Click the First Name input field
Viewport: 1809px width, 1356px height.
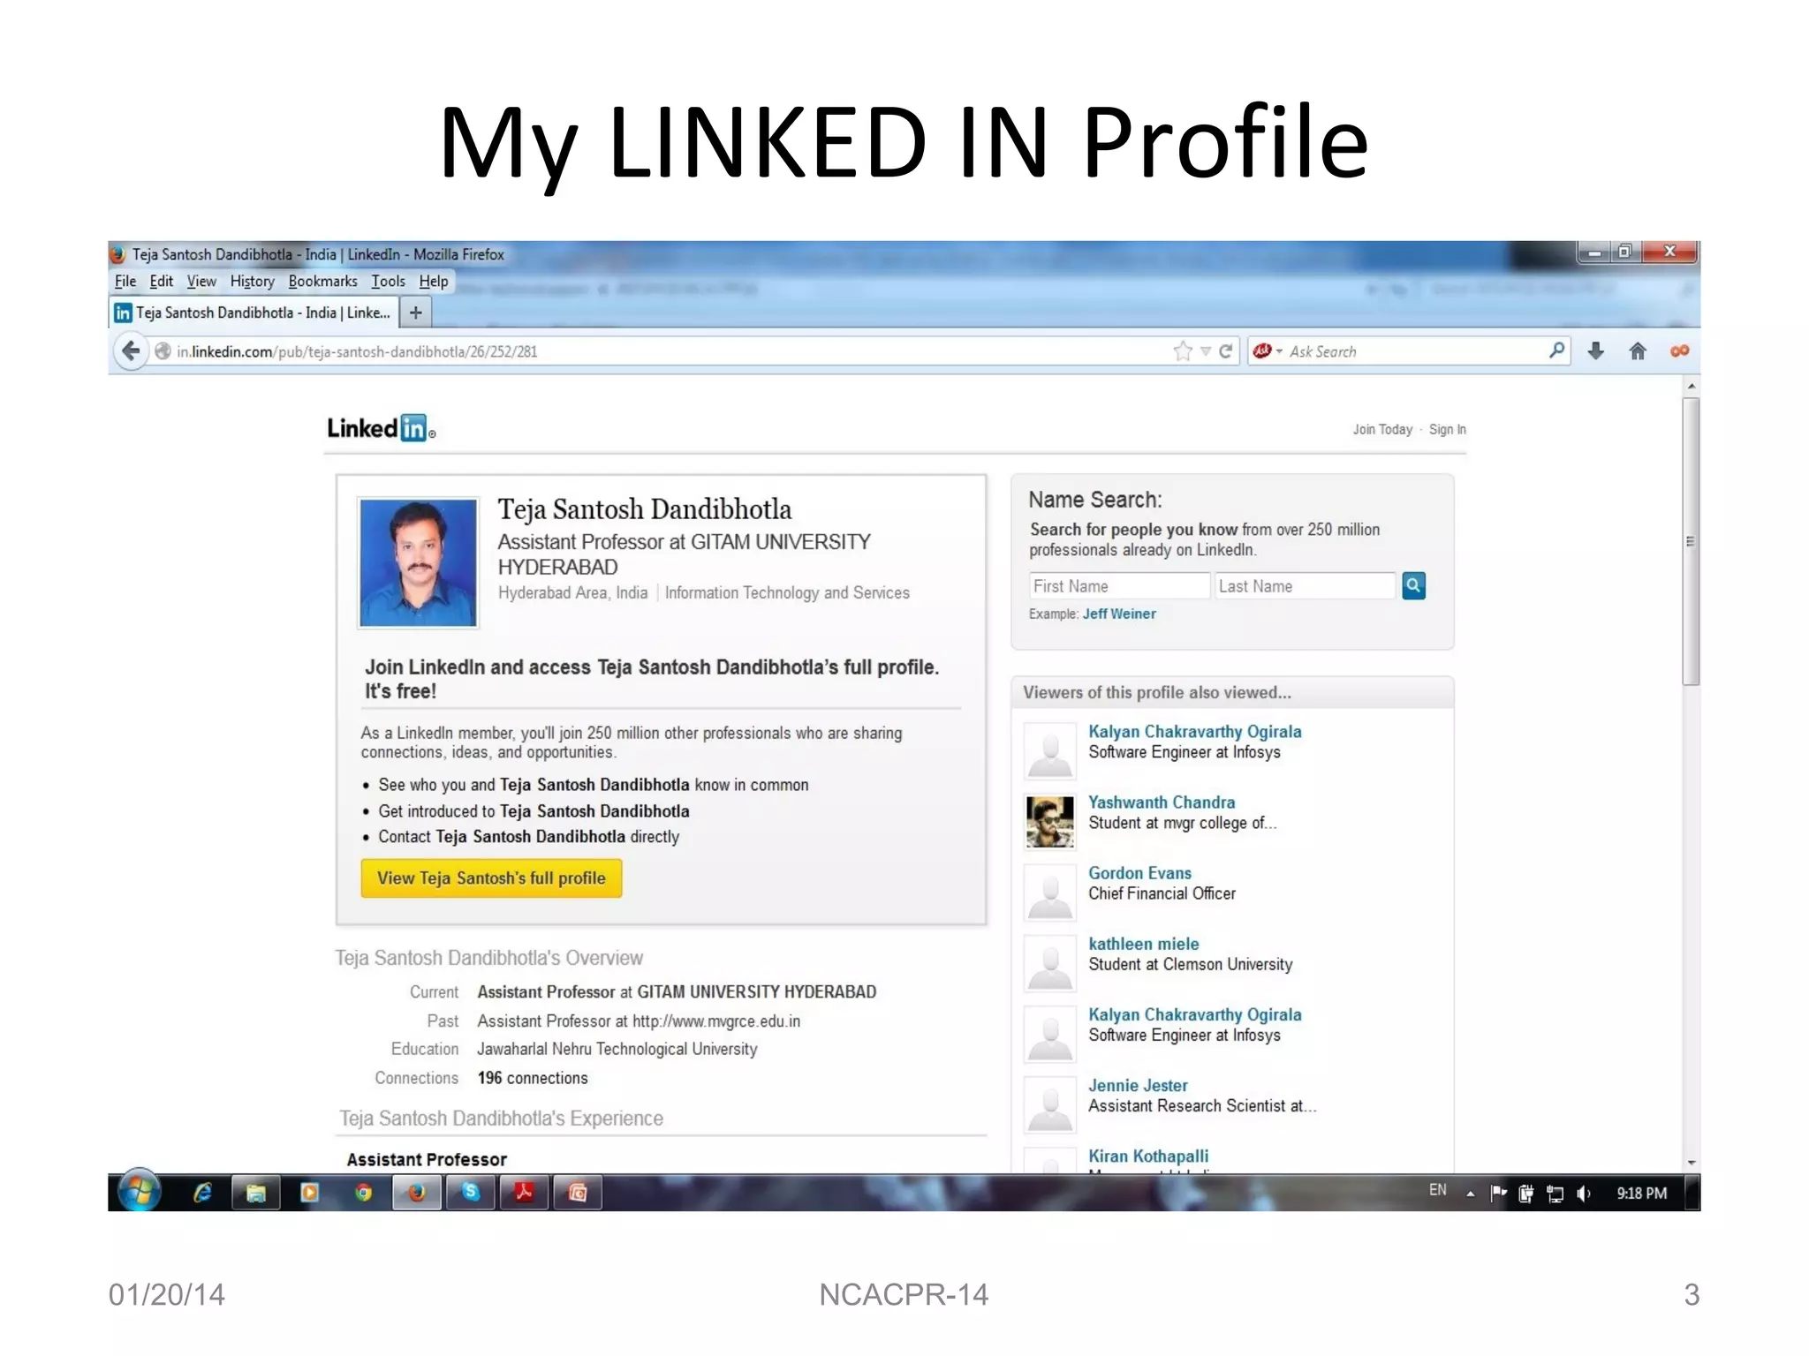[x=1119, y=586]
